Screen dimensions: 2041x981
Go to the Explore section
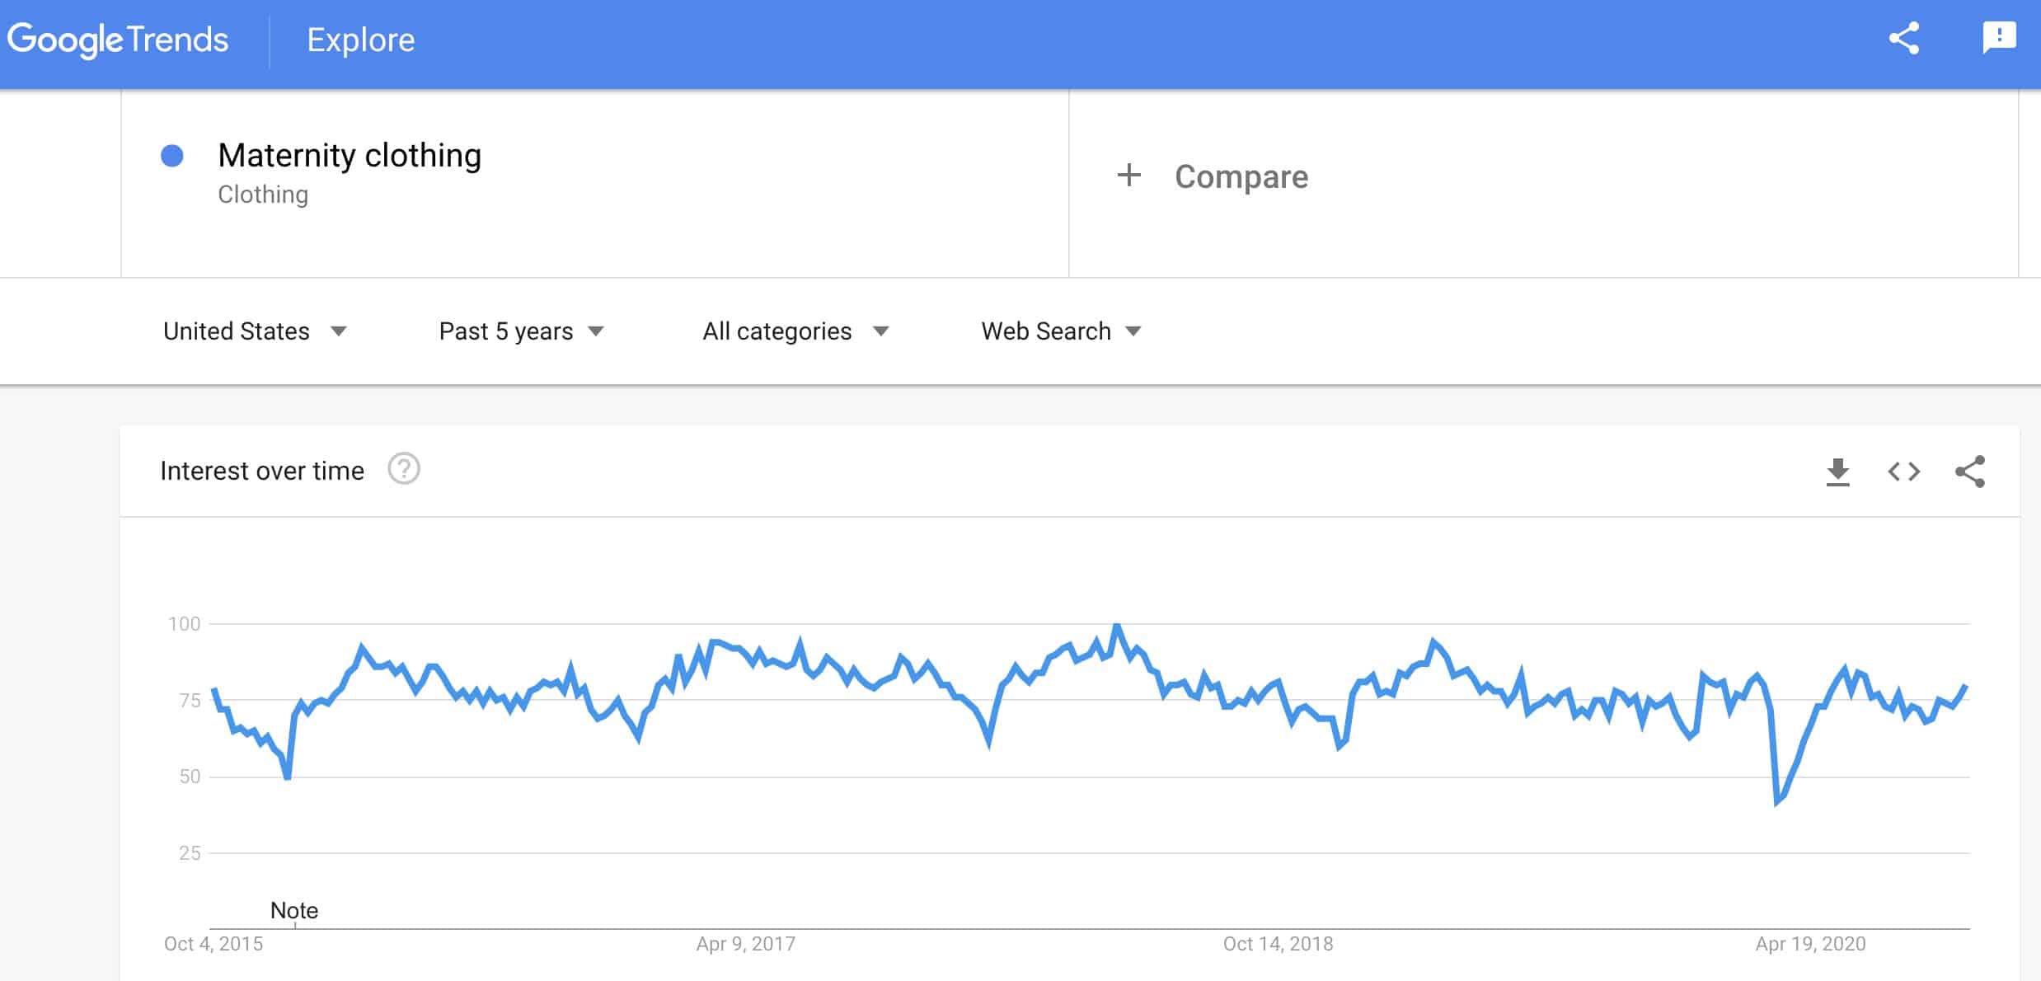[x=361, y=40]
